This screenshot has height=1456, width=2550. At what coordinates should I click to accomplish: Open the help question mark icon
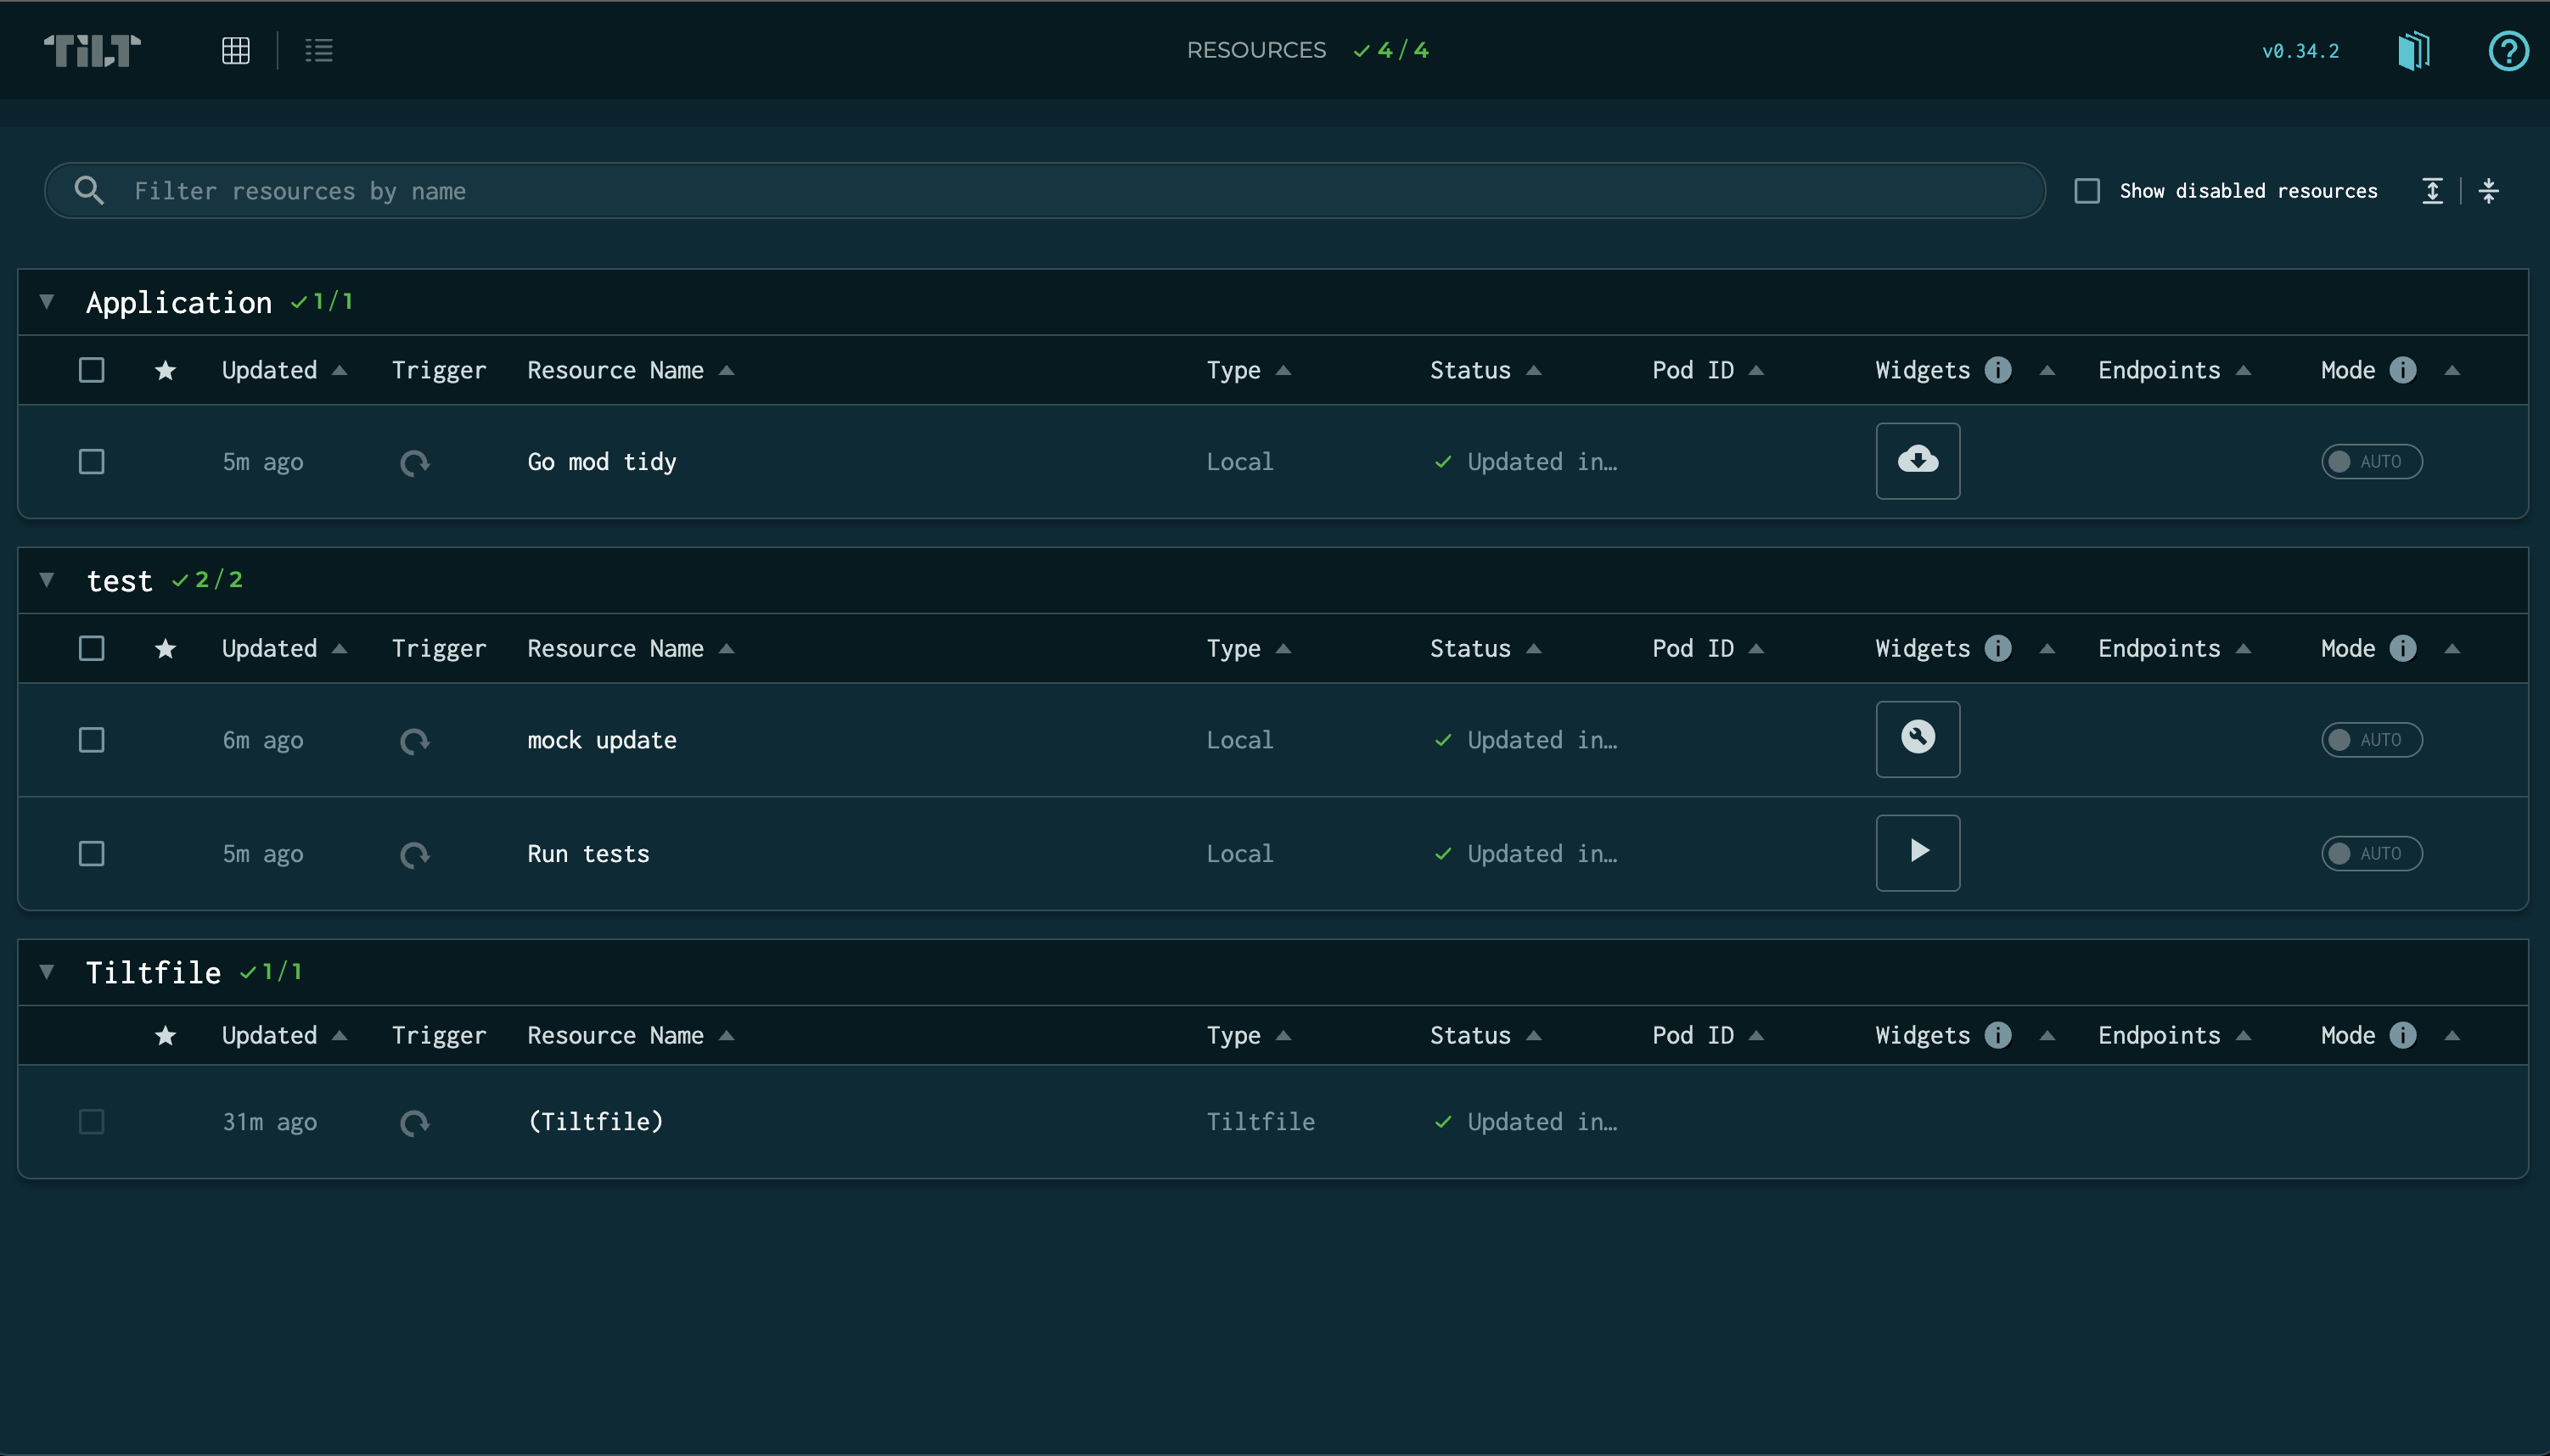click(x=2508, y=50)
